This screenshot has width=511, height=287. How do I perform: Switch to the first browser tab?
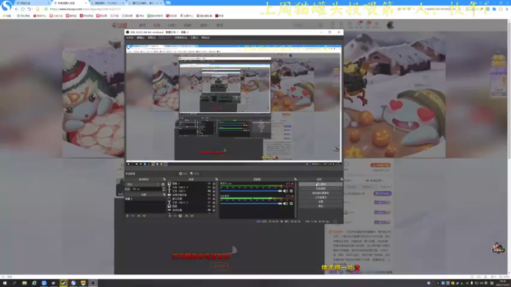[x=31, y=3]
